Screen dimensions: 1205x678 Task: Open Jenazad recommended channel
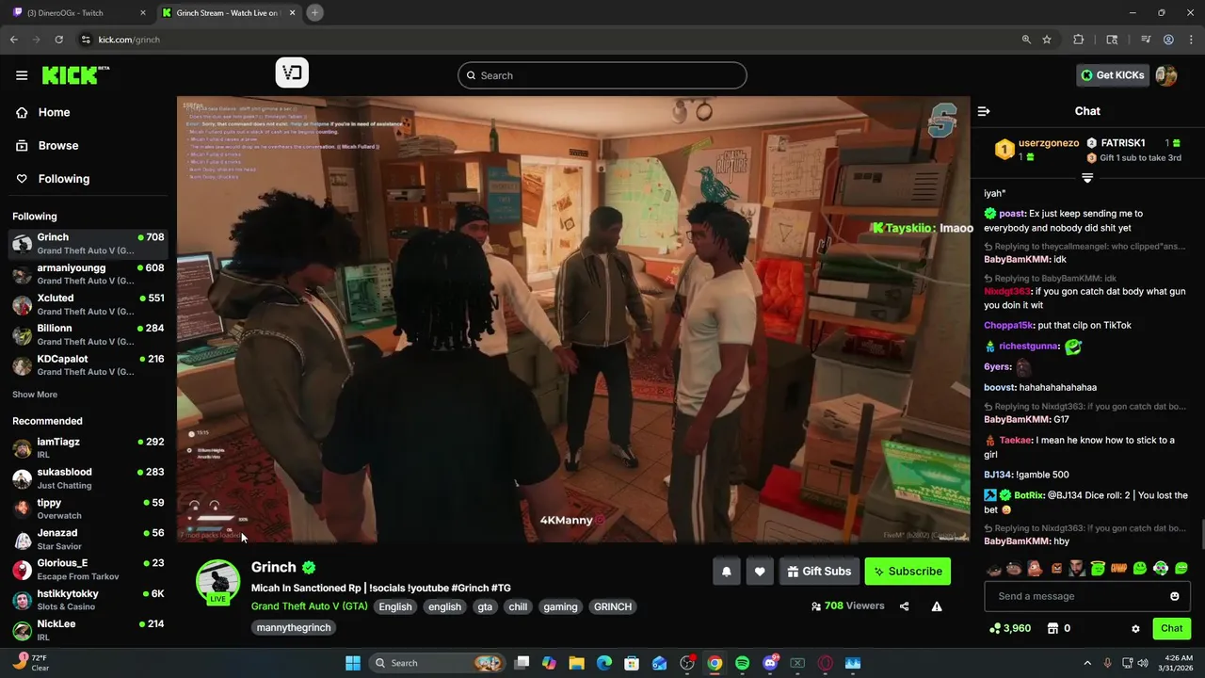click(88, 539)
